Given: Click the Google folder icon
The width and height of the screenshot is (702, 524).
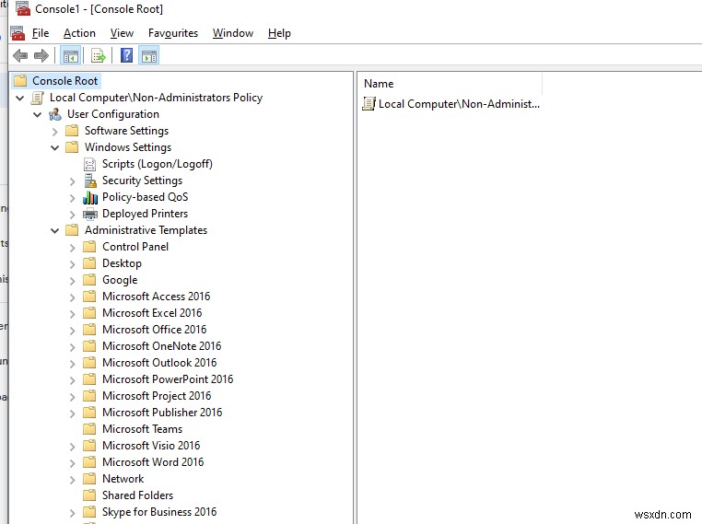Looking at the screenshot, I should 89,280.
